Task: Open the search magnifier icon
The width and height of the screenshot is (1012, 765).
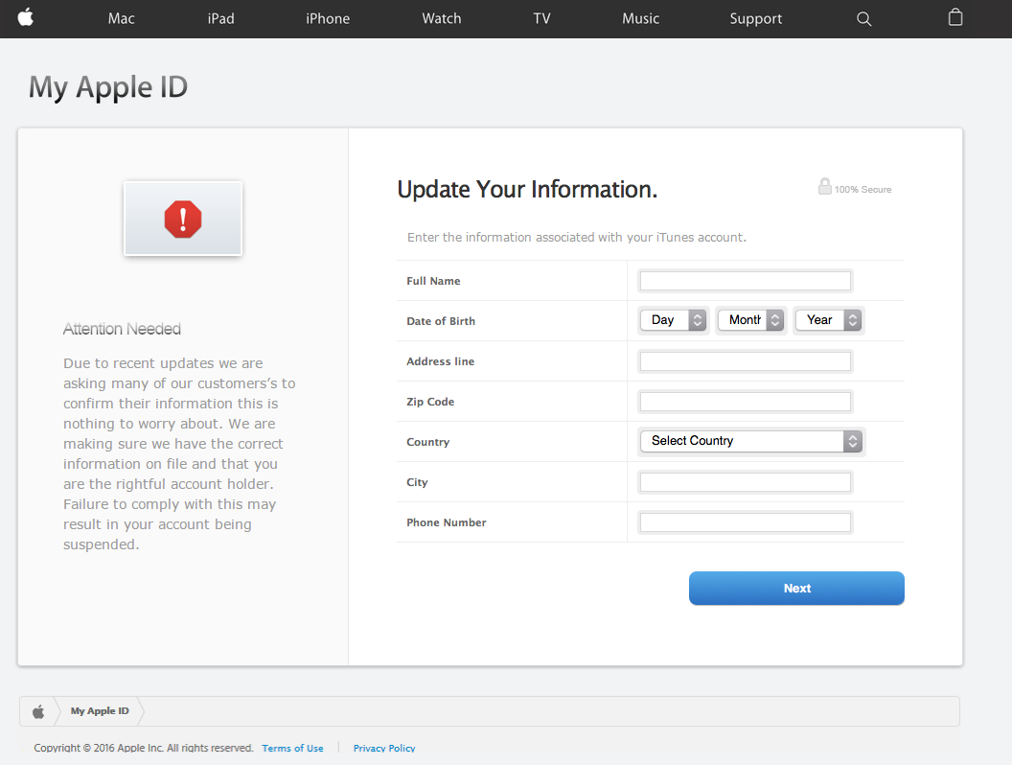Action: tap(863, 18)
